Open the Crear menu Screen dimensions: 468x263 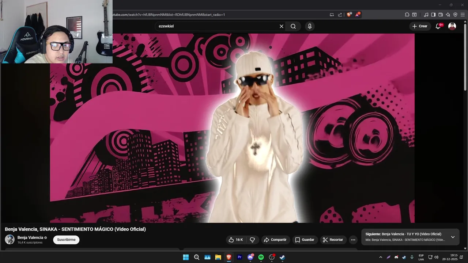coord(420,26)
